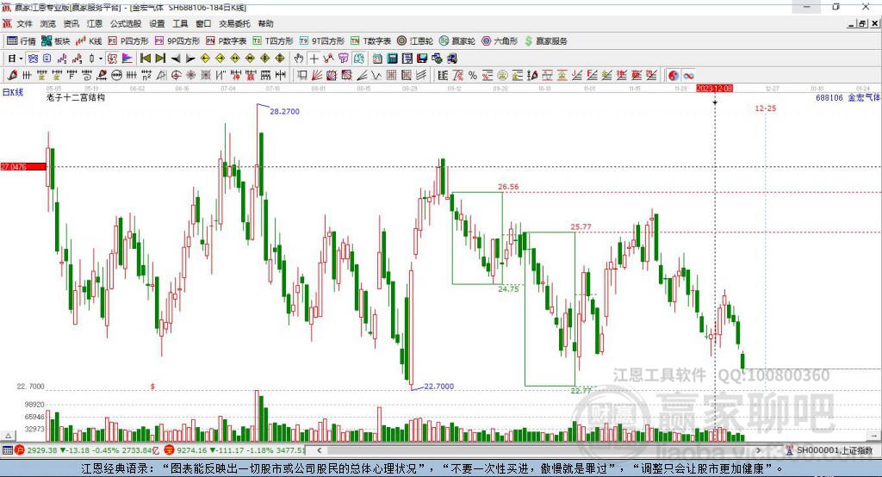Open the 浏览 menu
This screenshot has width=882, height=477.
pyautogui.click(x=48, y=23)
